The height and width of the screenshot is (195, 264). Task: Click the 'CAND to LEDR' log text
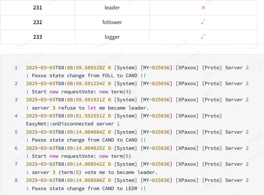point(120,188)
